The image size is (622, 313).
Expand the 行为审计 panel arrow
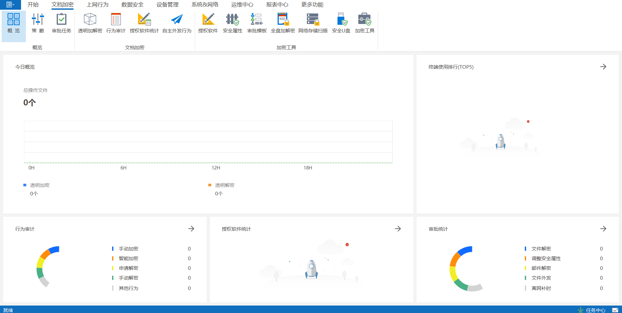(191, 229)
